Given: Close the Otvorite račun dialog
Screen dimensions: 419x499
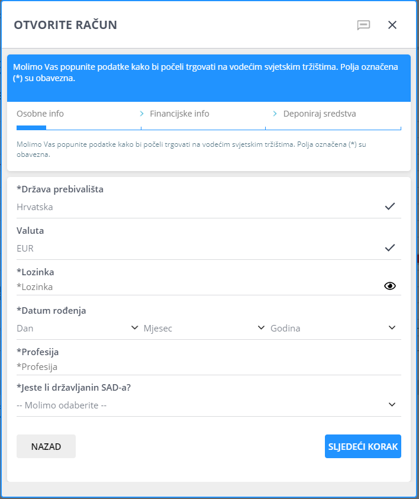Looking at the screenshot, I should (x=392, y=25).
